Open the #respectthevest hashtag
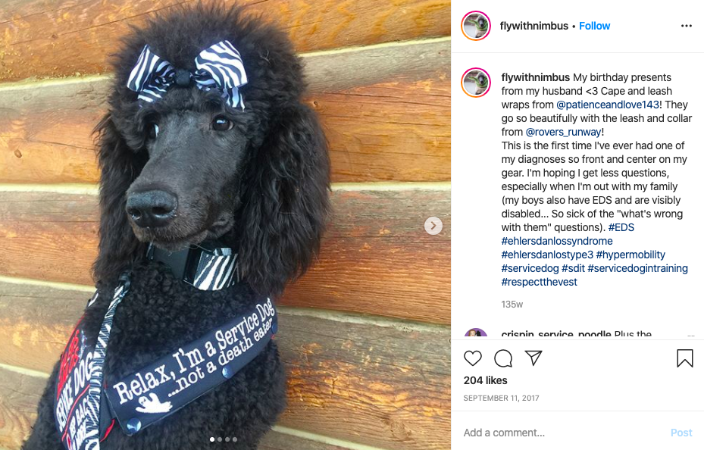This screenshot has height=450, width=704. click(539, 283)
